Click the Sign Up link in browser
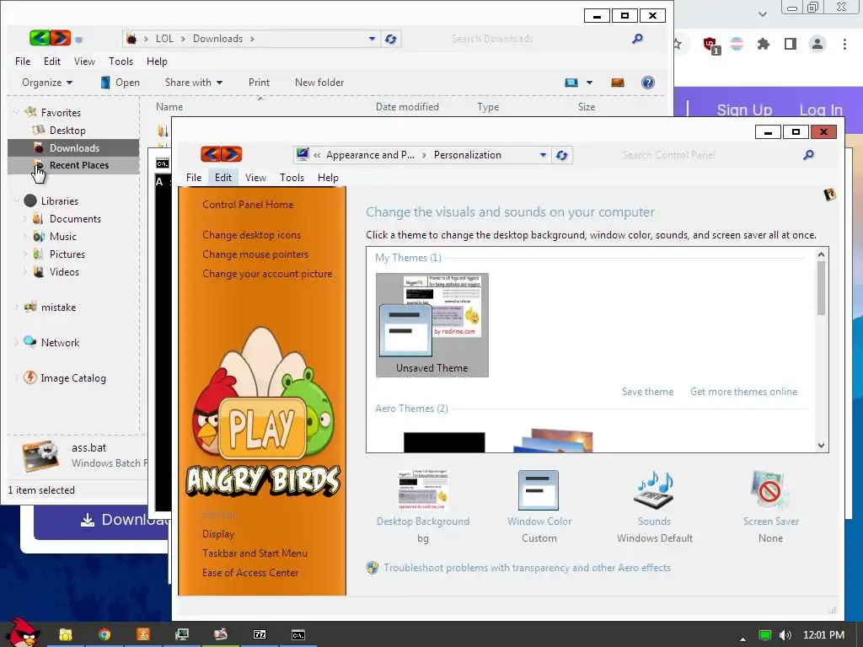Viewport: 863px width, 647px height. click(744, 110)
